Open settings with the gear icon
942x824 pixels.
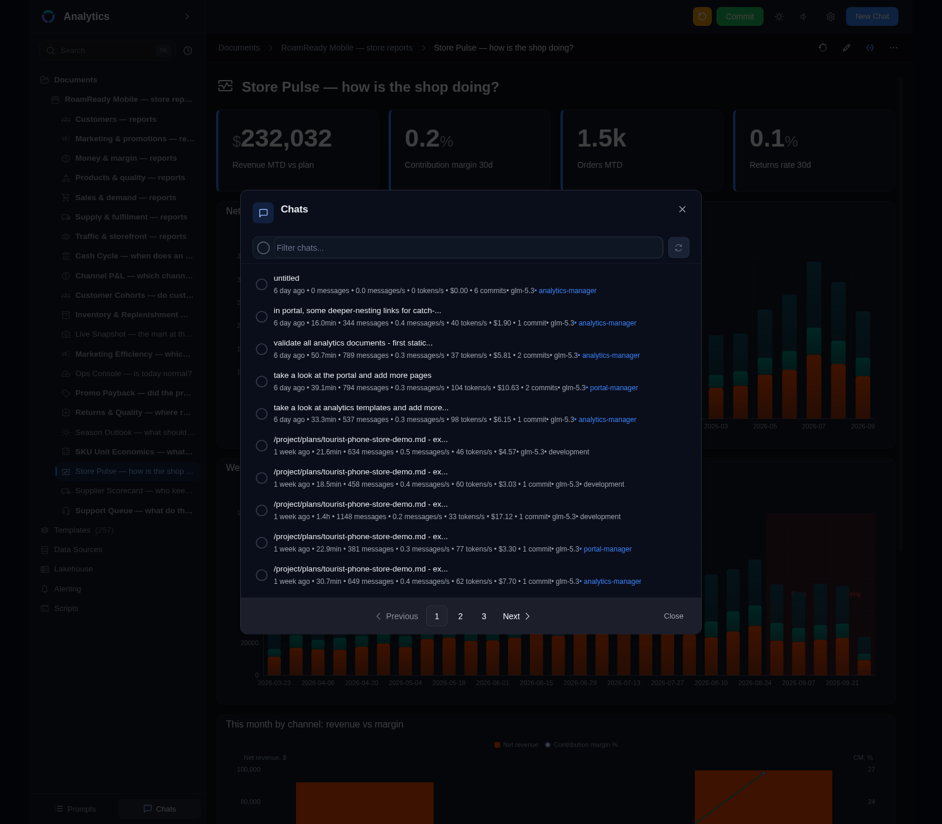[830, 16]
